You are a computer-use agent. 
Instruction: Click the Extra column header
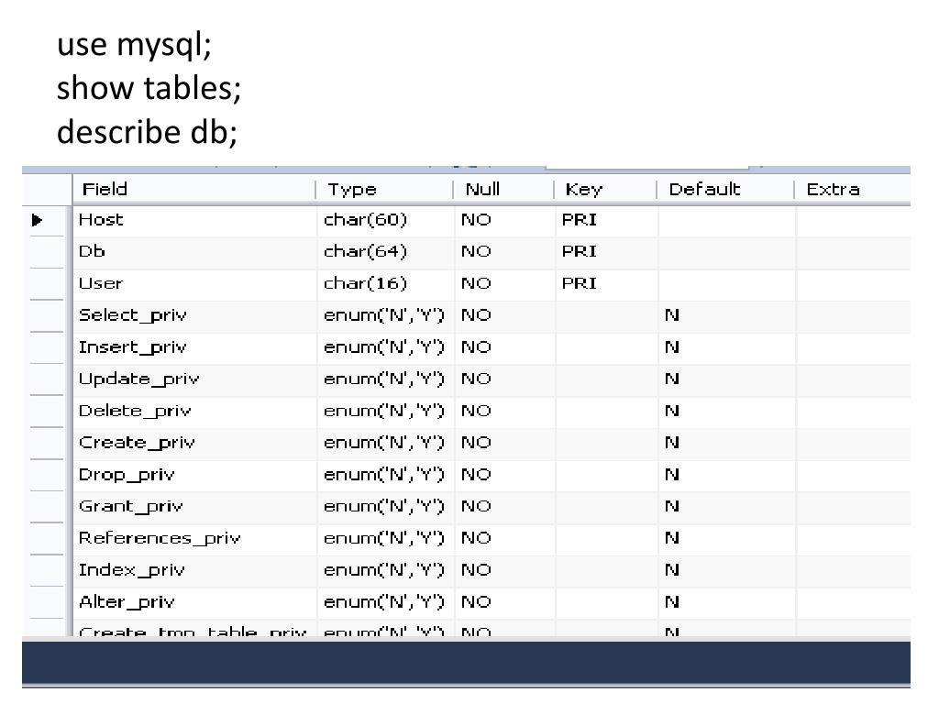point(833,190)
